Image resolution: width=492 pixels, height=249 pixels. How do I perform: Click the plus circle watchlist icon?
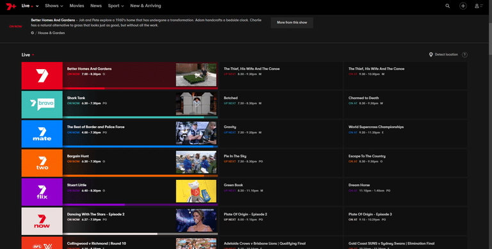[x=463, y=6]
